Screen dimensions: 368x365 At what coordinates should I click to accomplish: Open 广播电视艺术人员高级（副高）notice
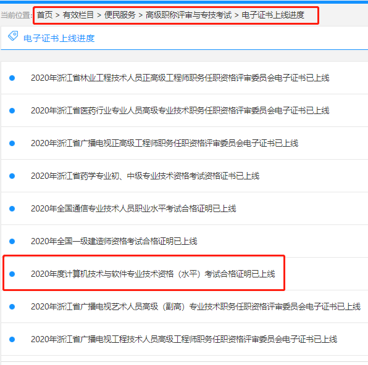[x=196, y=306]
